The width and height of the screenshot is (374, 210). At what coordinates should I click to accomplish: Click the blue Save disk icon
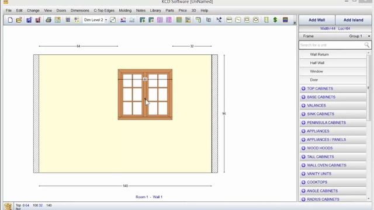(29, 20)
